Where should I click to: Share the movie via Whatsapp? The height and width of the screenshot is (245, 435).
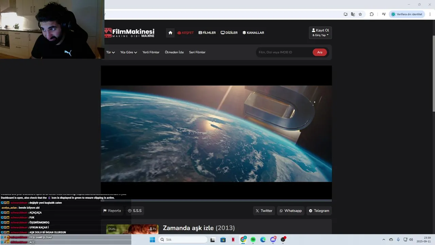point(291,211)
